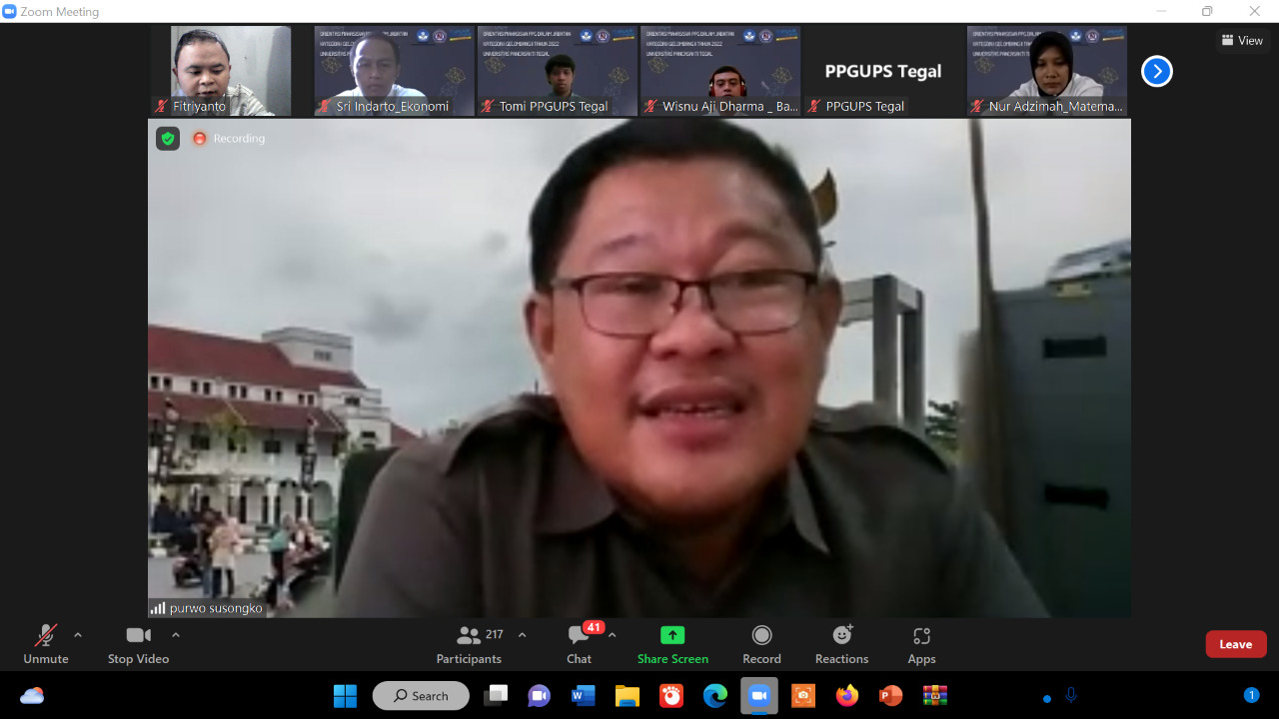The image size is (1279, 719).
Task: Click the taskbar Search box
Action: [421, 696]
